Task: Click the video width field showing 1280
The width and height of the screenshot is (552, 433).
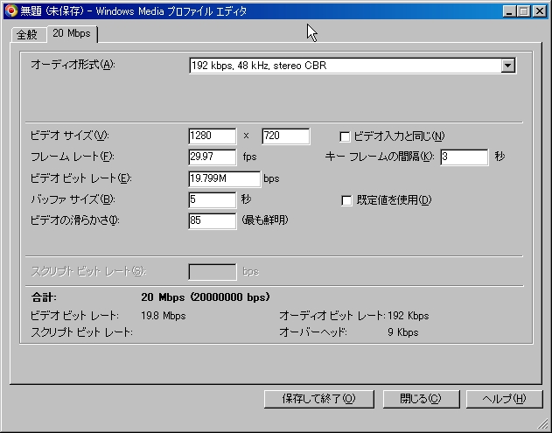Action: (x=213, y=136)
